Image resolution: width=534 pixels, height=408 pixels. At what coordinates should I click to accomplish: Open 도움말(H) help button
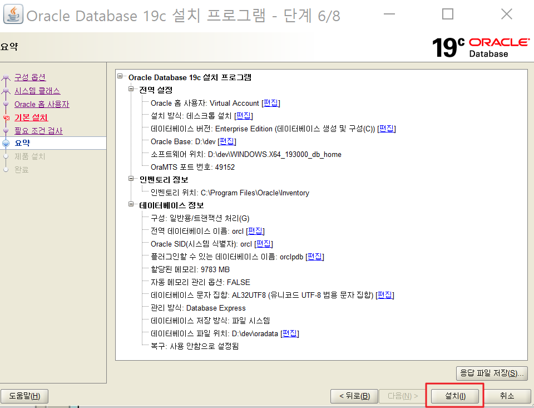click(24, 396)
